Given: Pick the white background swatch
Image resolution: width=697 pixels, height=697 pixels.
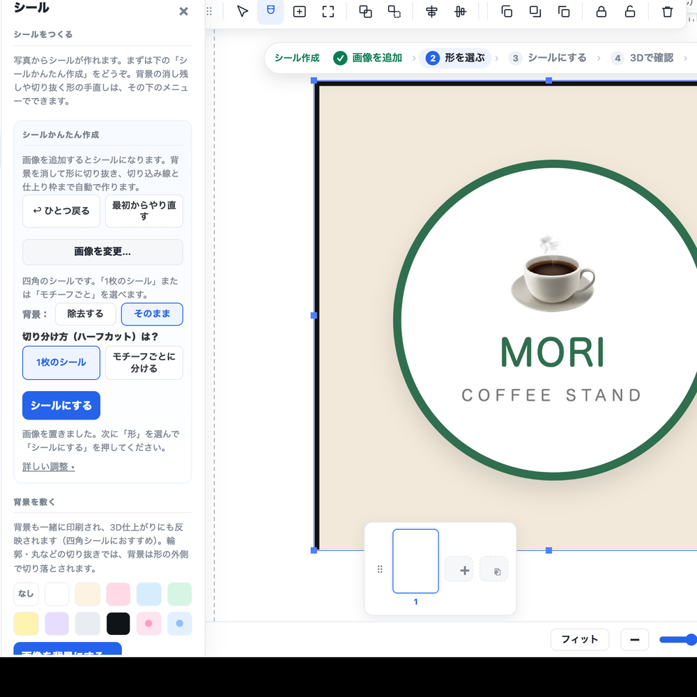Looking at the screenshot, I should coord(57,594).
